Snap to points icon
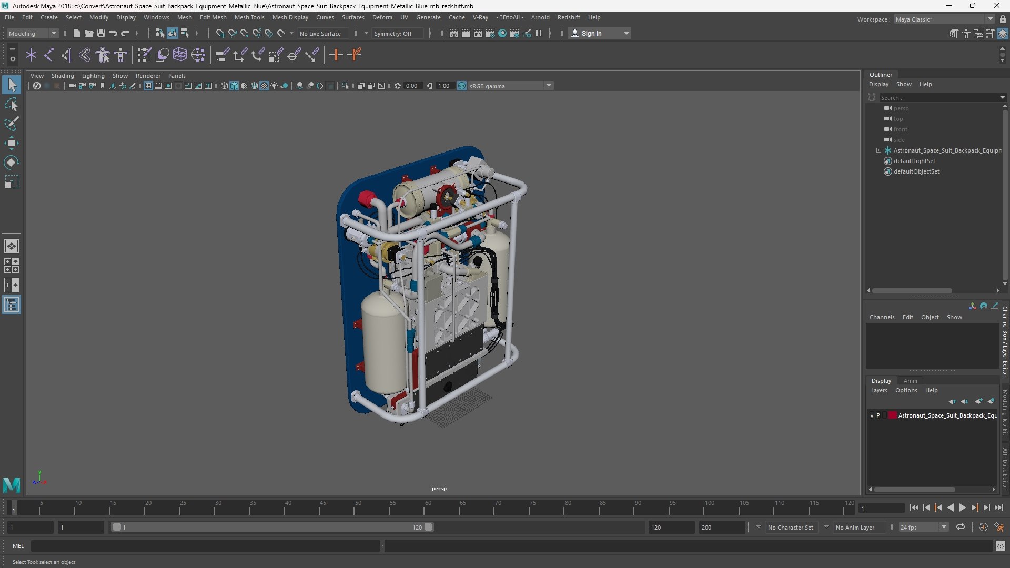 pos(244,33)
